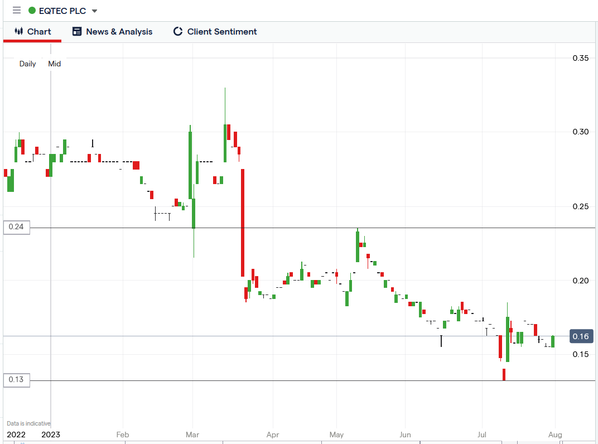Image resolution: width=598 pixels, height=444 pixels.
Task: Select the 0.24 horizontal line label
Action: tap(16, 227)
